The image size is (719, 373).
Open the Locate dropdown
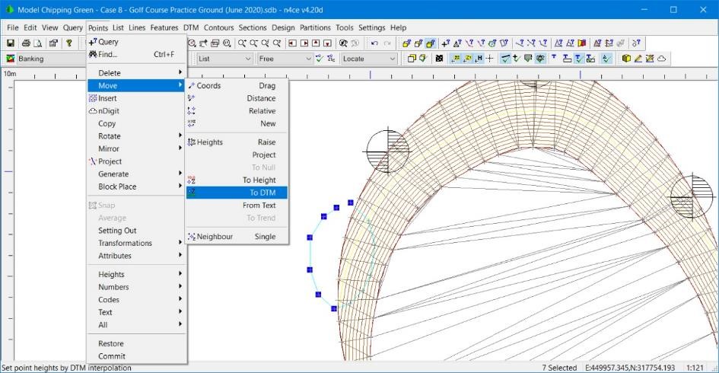[x=369, y=59]
